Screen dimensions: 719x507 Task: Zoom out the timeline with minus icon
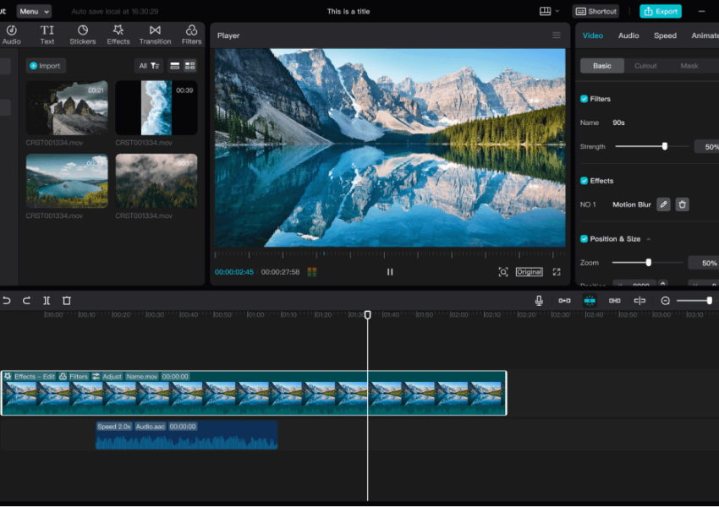665,301
